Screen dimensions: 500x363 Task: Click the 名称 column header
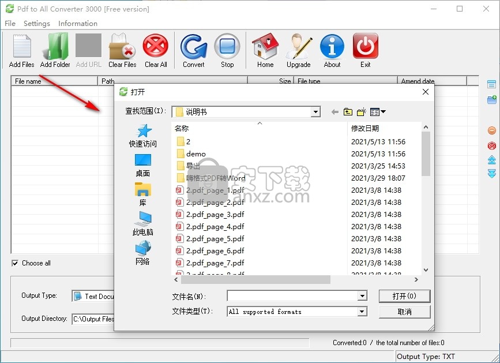click(x=259, y=128)
